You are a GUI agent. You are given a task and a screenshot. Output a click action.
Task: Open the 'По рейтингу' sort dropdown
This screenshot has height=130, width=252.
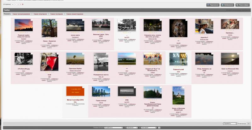[114, 127]
